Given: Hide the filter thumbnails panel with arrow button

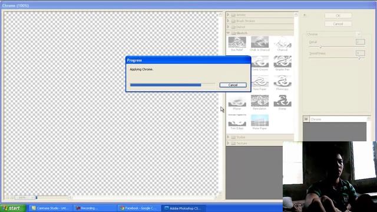Looking at the screenshot, I should click(305, 15).
